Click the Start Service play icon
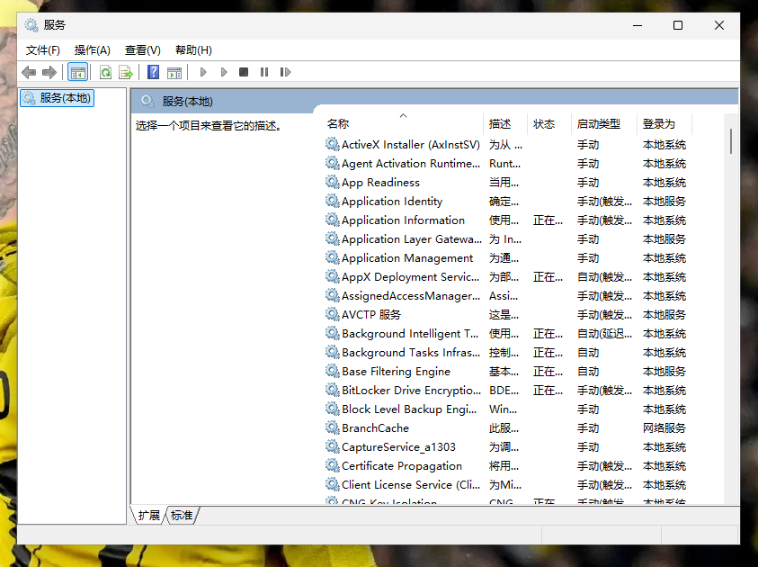This screenshot has width=758, height=567. 203,72
